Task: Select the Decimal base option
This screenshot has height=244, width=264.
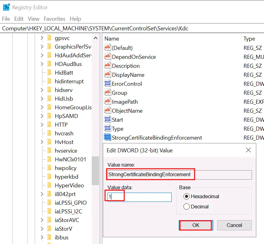Action: pos(187,207)
